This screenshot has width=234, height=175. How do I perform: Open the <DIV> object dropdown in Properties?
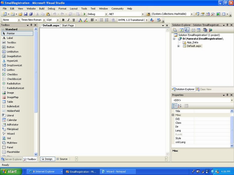click(x=232, y=100)
